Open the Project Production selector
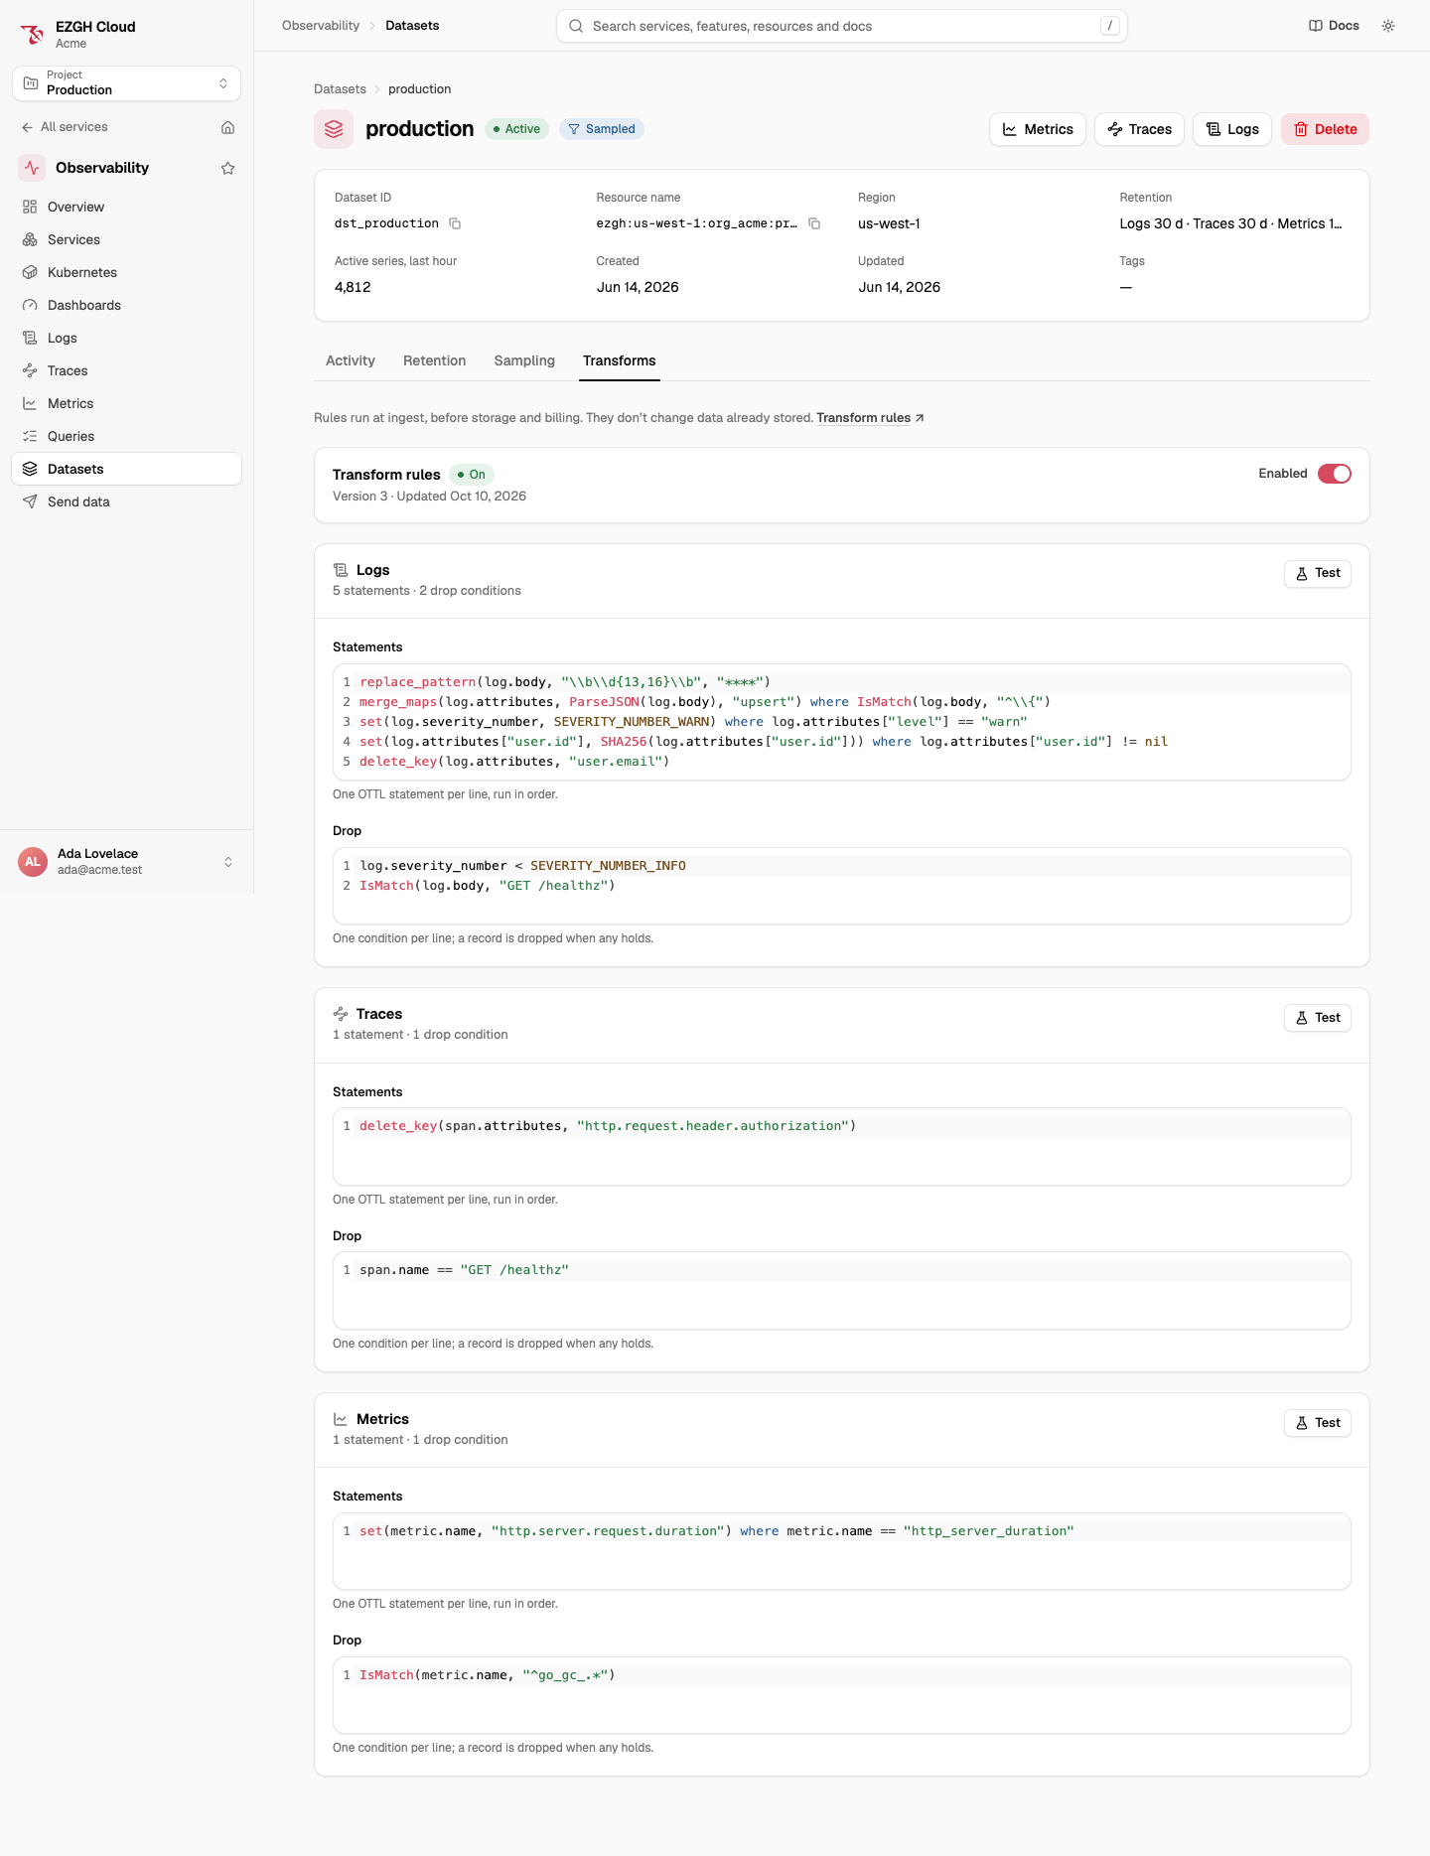This screenshot has height=1856, width=1430. pos(126,83)
